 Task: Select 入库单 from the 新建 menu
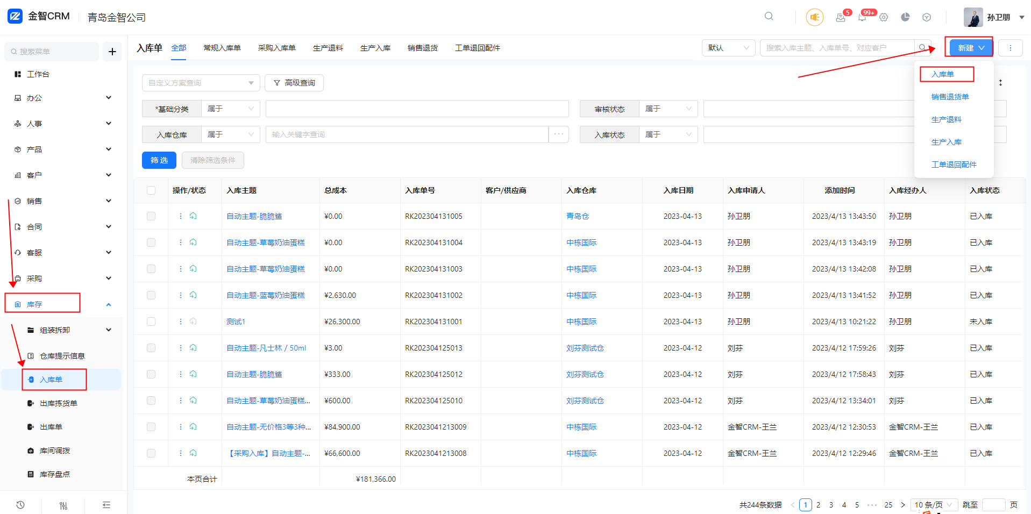943,74
